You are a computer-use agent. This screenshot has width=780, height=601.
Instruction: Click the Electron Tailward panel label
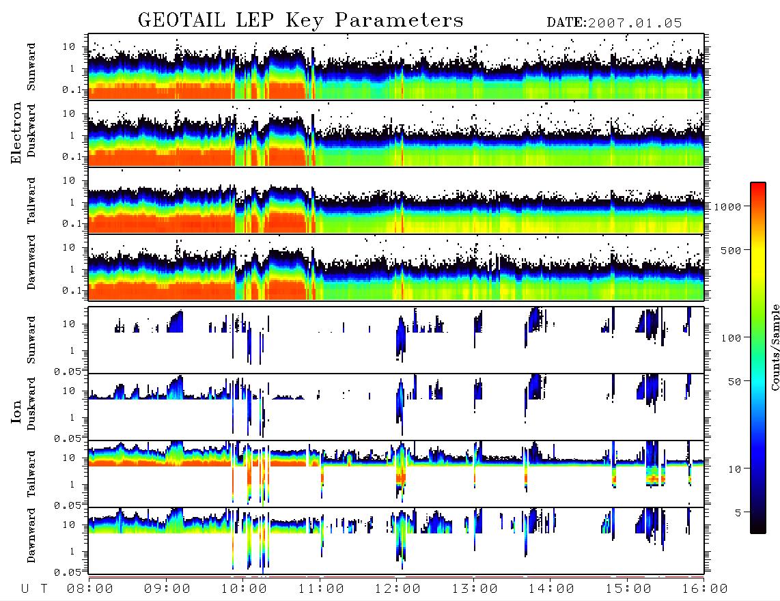pyautogui.click(x=31, y=201)
